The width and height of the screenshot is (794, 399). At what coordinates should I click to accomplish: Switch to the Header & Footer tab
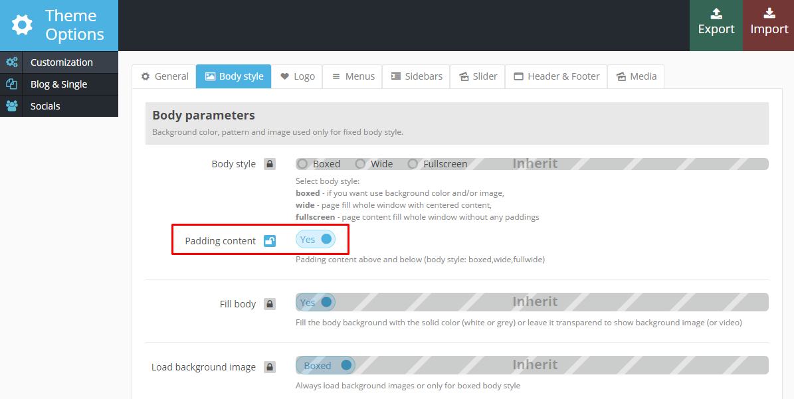click(557, 76)
